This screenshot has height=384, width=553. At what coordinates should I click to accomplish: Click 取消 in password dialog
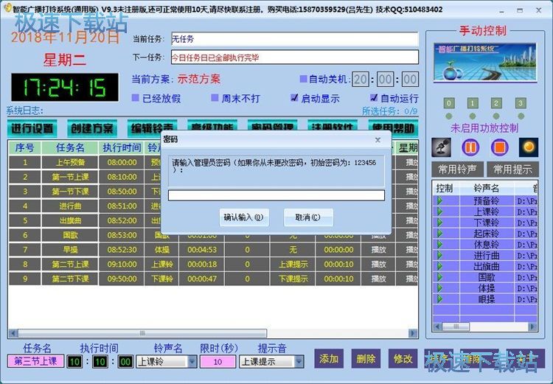308,217
